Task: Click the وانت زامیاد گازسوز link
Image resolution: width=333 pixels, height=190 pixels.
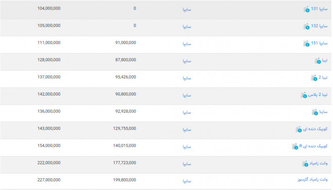Action: 311,180
